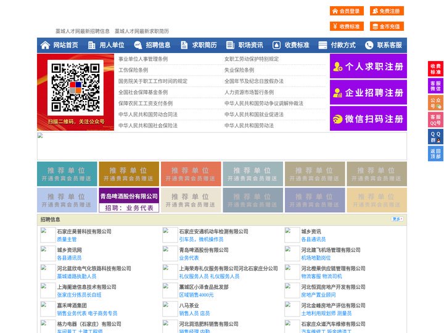This screenshot has height=333, width=444.
Task: Open the 网站首页 menu item
Action: (x=65, y=45)
